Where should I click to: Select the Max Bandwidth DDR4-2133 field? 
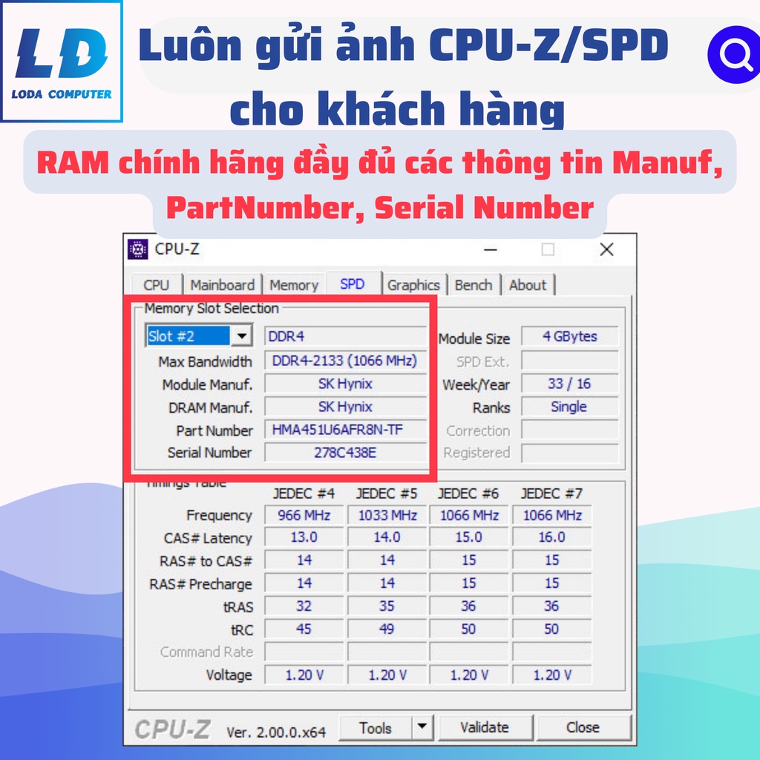coord(345,361)
